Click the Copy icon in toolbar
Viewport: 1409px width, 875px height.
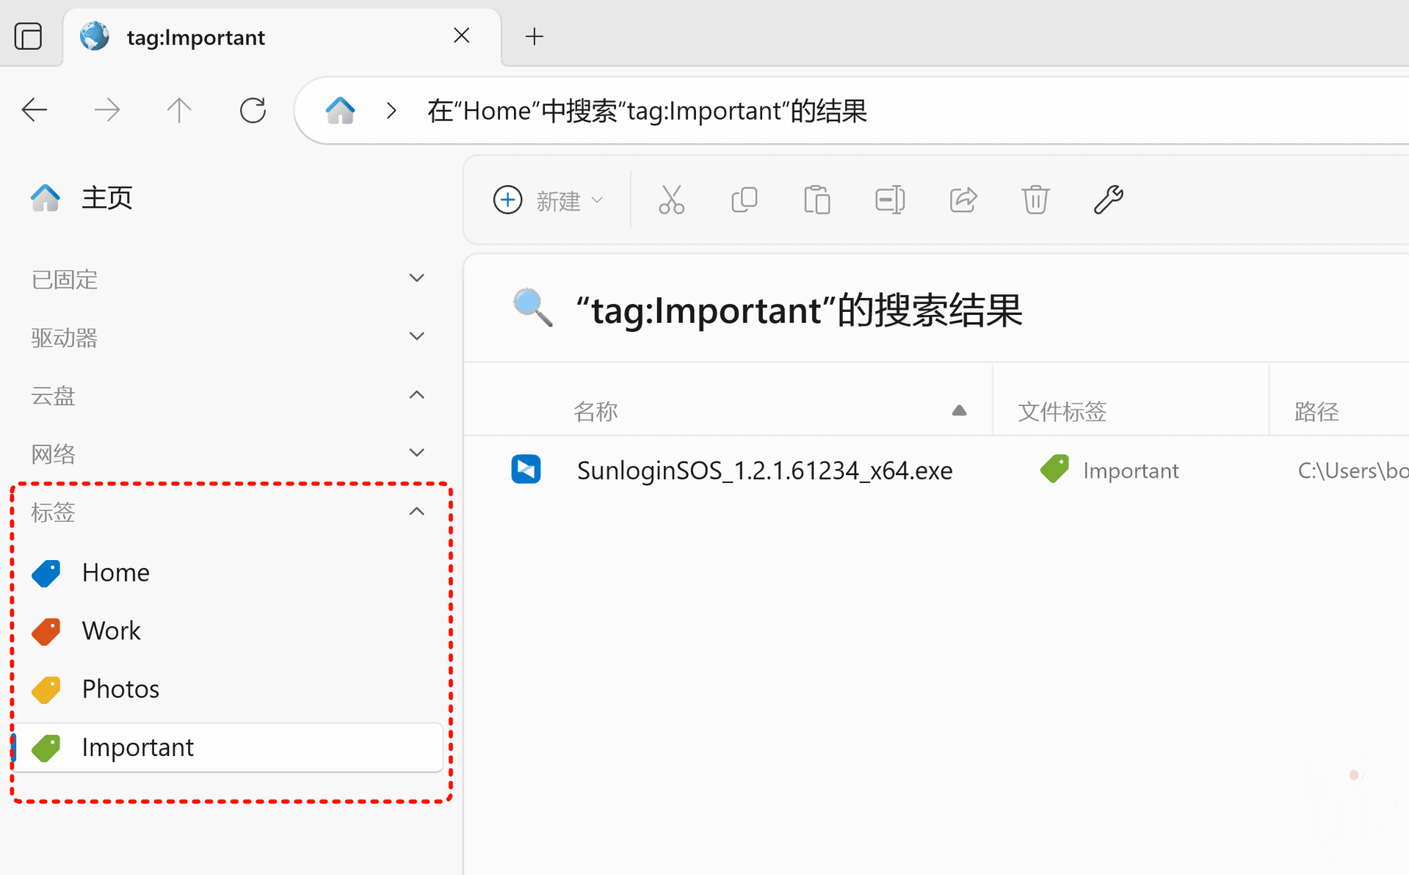(x=744, y=200)
